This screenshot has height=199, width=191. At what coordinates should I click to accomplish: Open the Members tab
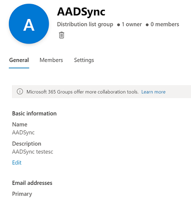51,60
